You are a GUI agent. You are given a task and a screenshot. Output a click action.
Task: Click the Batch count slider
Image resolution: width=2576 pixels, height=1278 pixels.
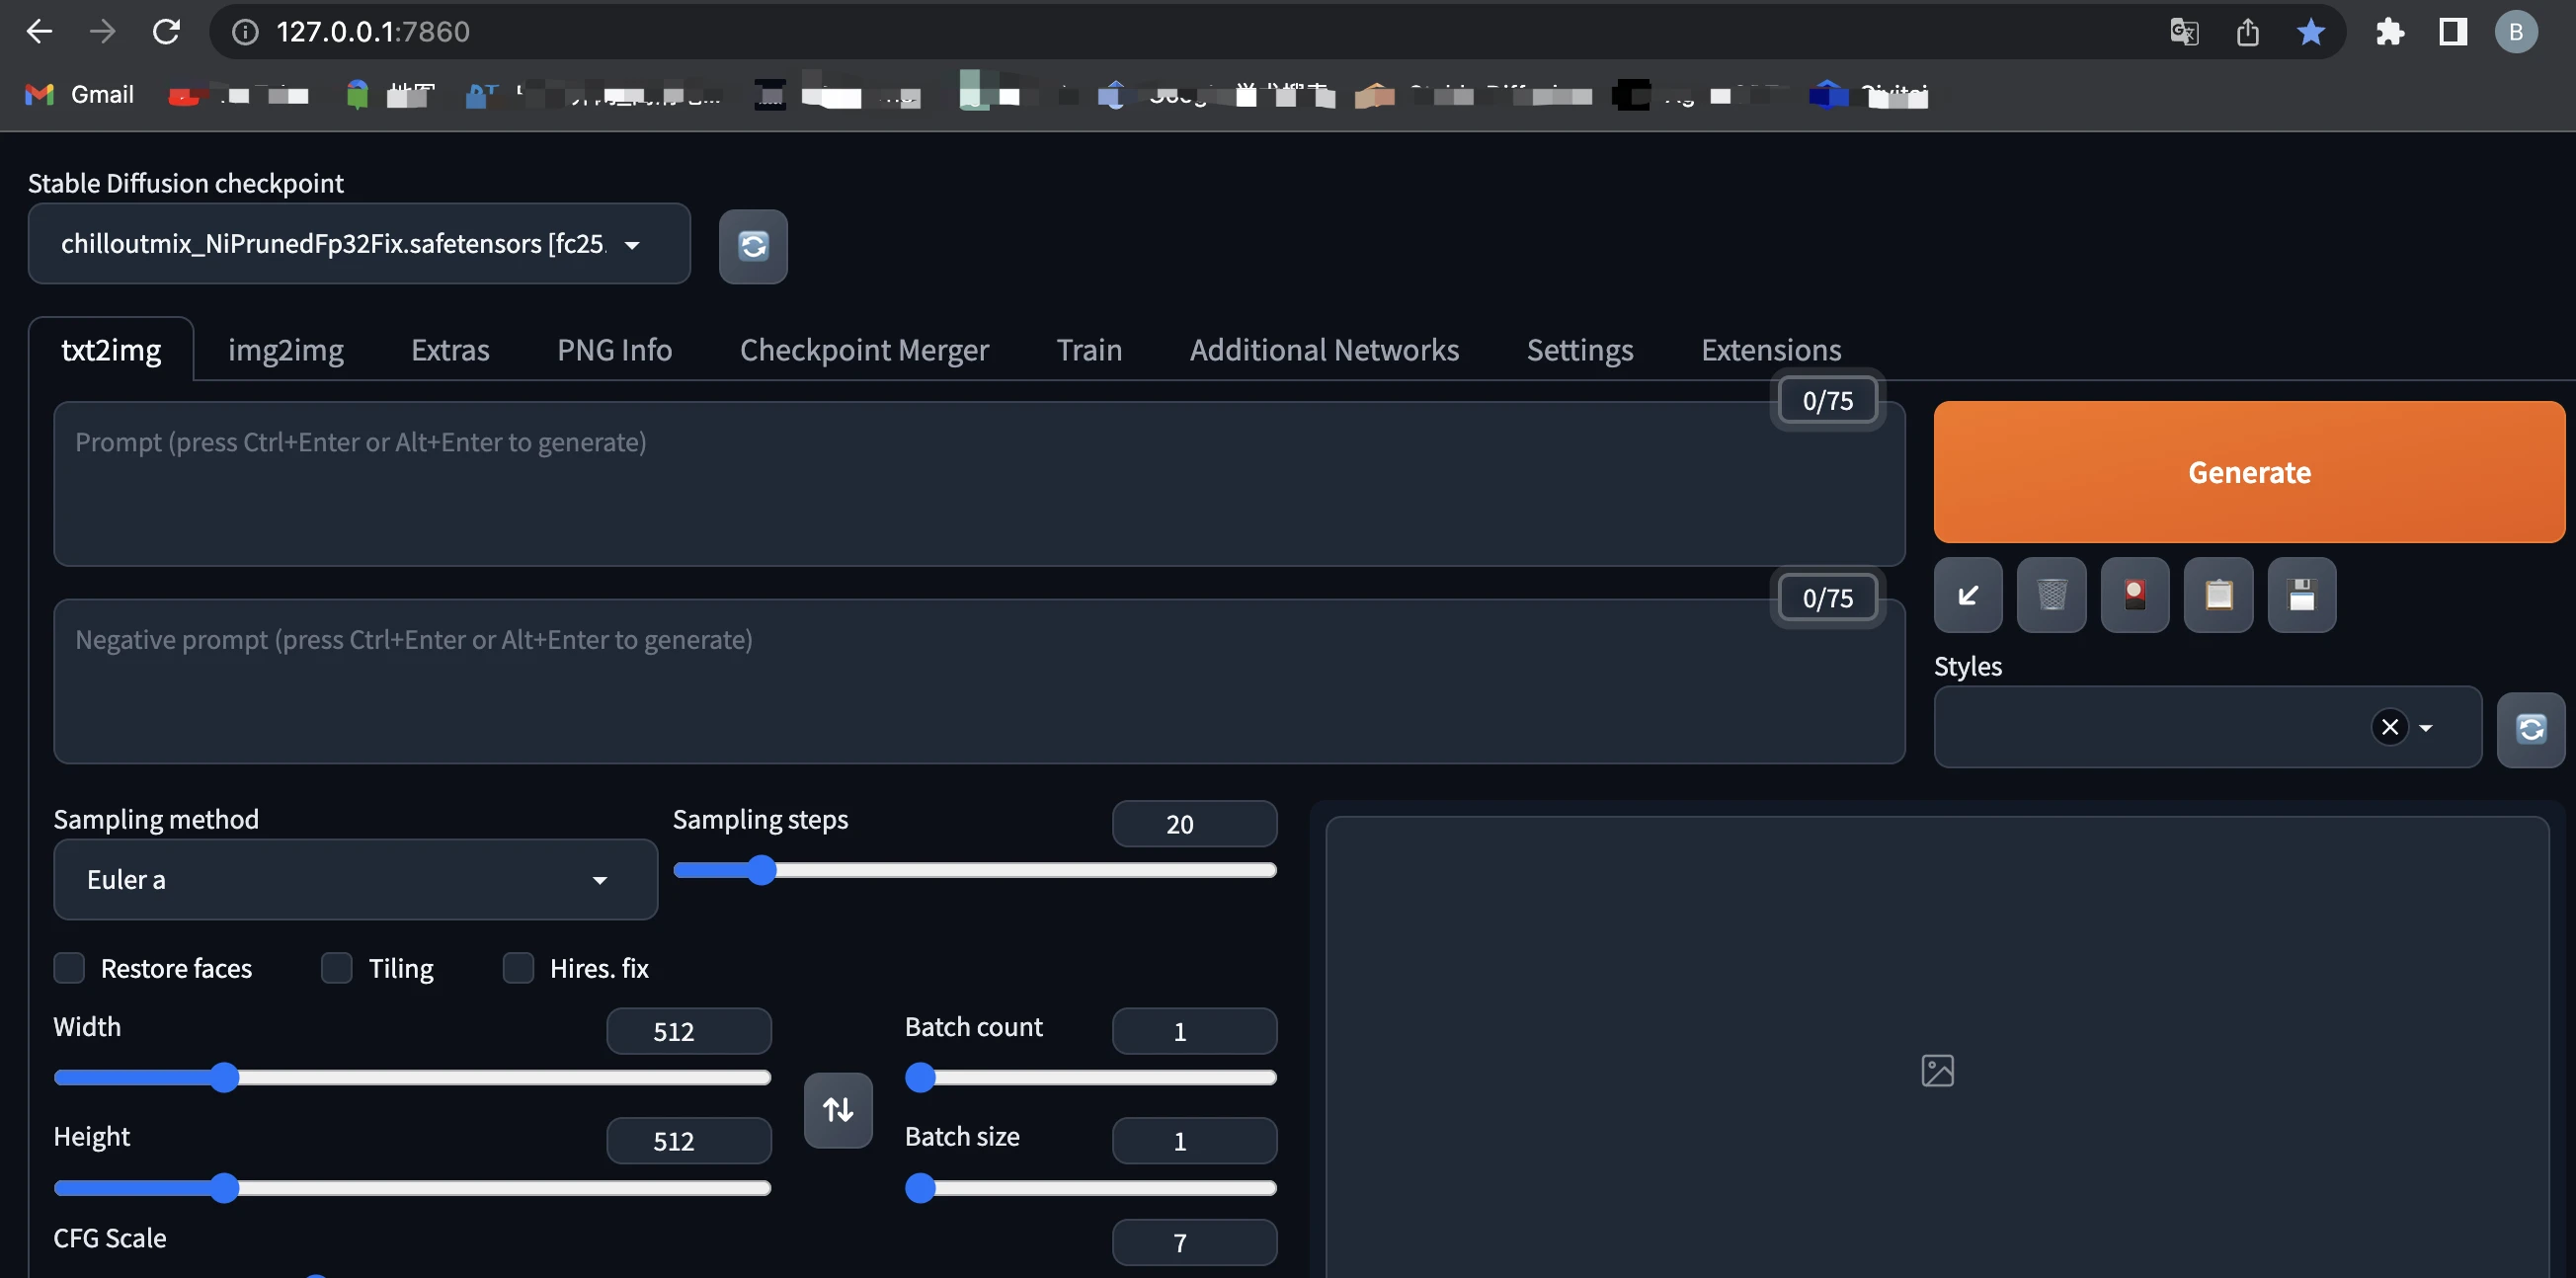click(x=1091, y=1077)
